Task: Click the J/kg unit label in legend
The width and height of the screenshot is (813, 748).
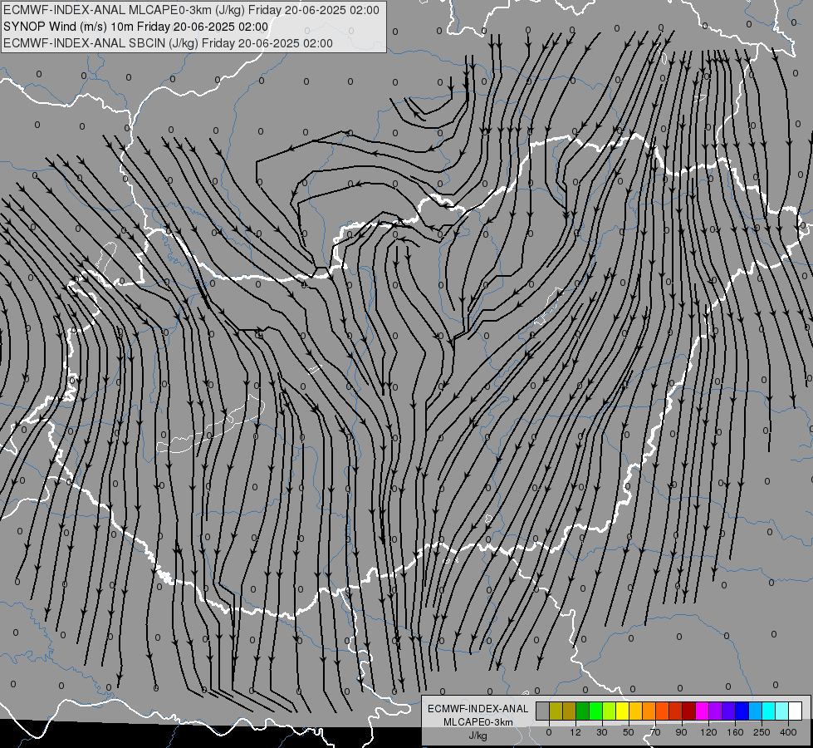Action: coord(478,736)
